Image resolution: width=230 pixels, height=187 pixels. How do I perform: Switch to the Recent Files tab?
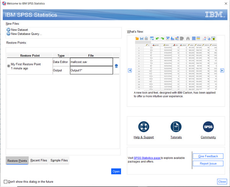point(39,161)
